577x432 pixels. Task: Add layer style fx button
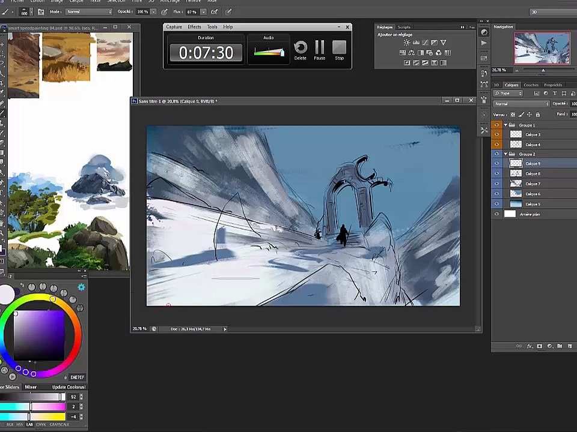pos(530,346)
